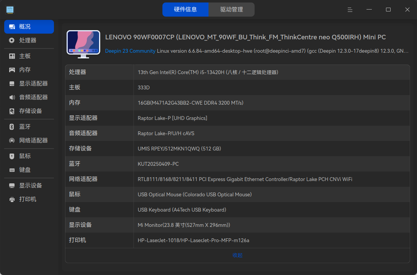Open the hamburger main menu
417x275 pixels.
(350, 10)
